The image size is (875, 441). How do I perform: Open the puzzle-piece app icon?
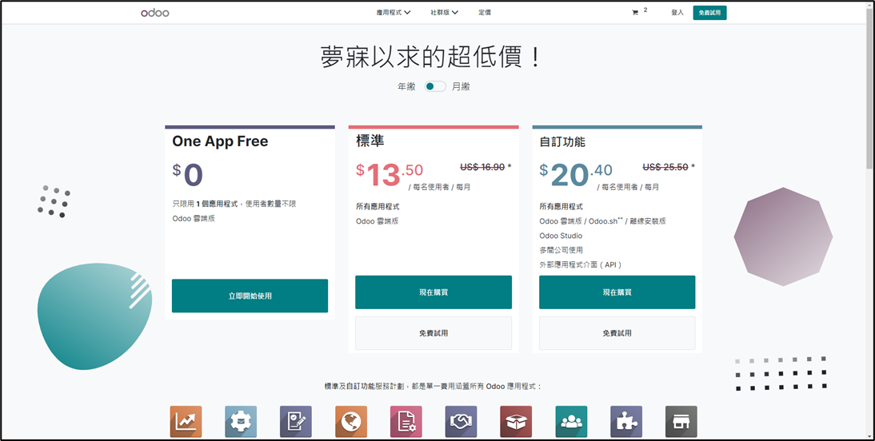626,422
